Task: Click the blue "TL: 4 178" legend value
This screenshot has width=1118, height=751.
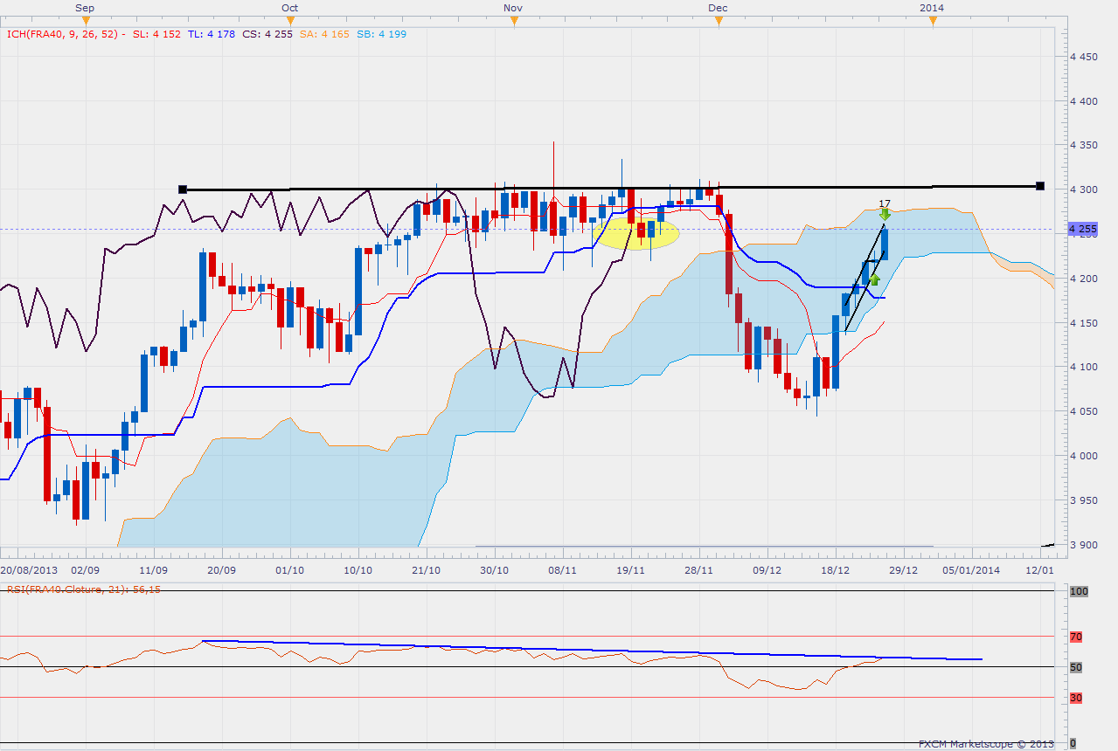Action: (x=210, y=34)
